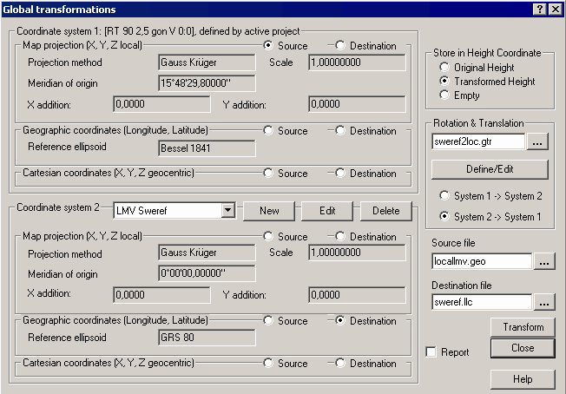Select Source for System 1 Geographic coordinates
Image resolution: width=566 pixels, height=394 pixels.
tap(268, 131)
